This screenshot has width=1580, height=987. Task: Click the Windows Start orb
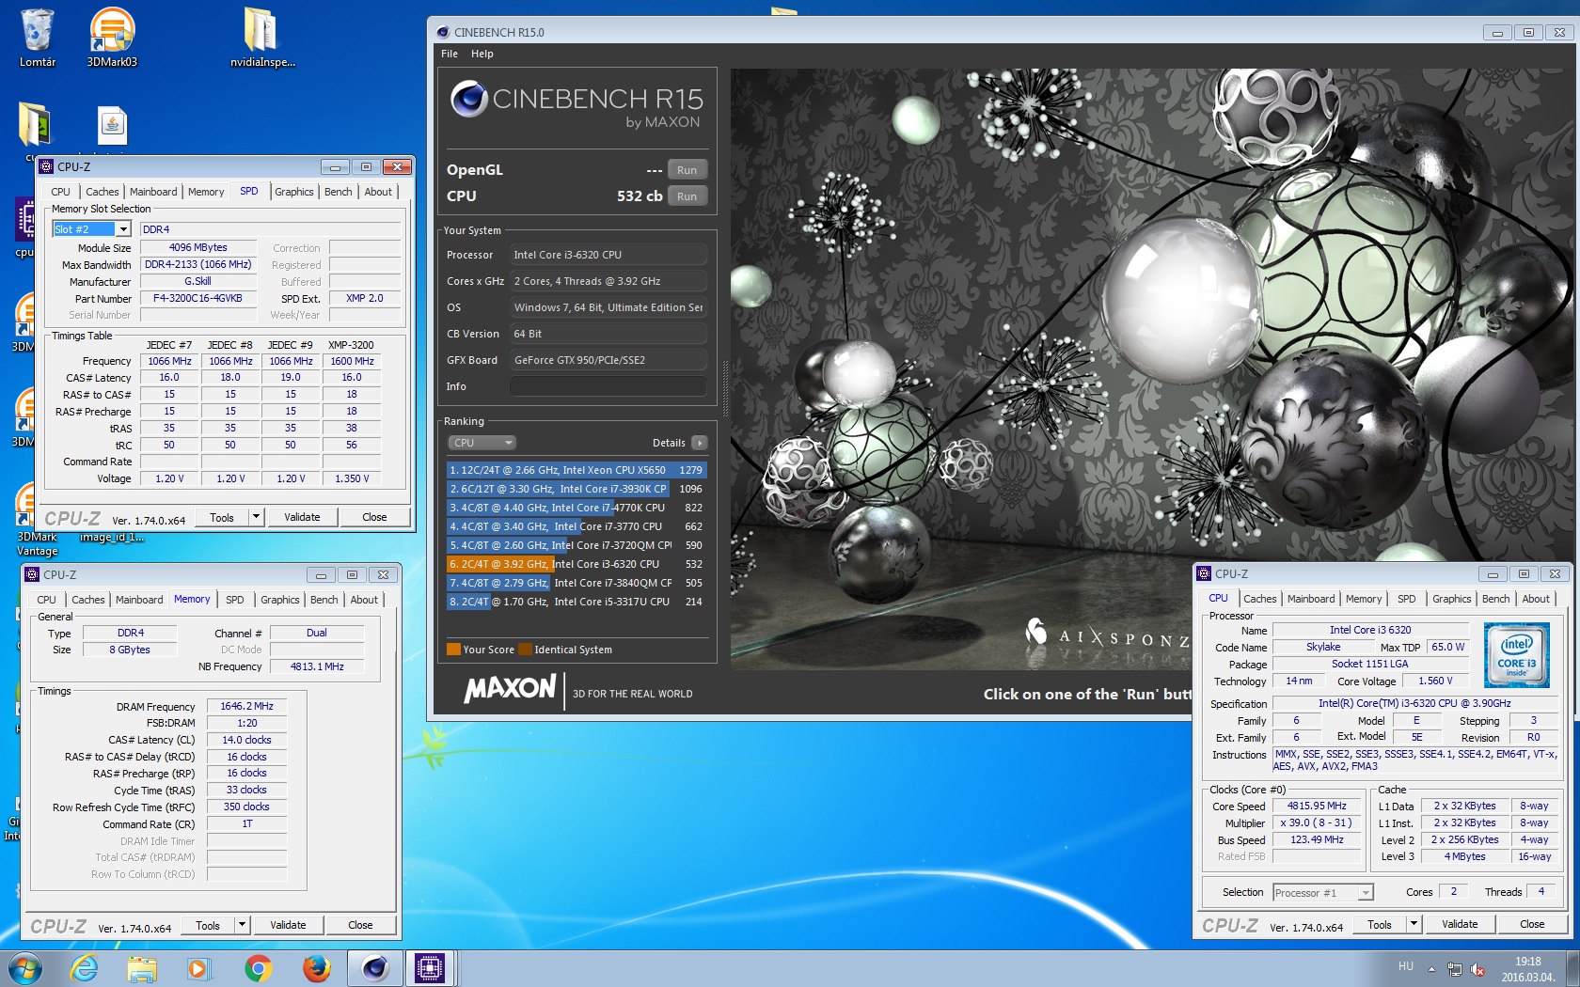point(24,968)
